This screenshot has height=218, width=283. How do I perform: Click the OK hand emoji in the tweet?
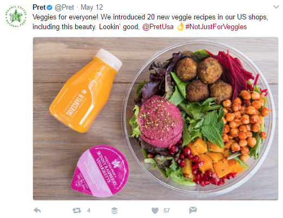180,26
